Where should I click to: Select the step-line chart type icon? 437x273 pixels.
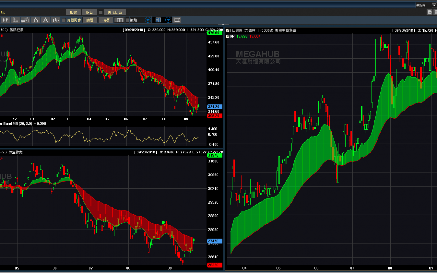tap(25, 20)
